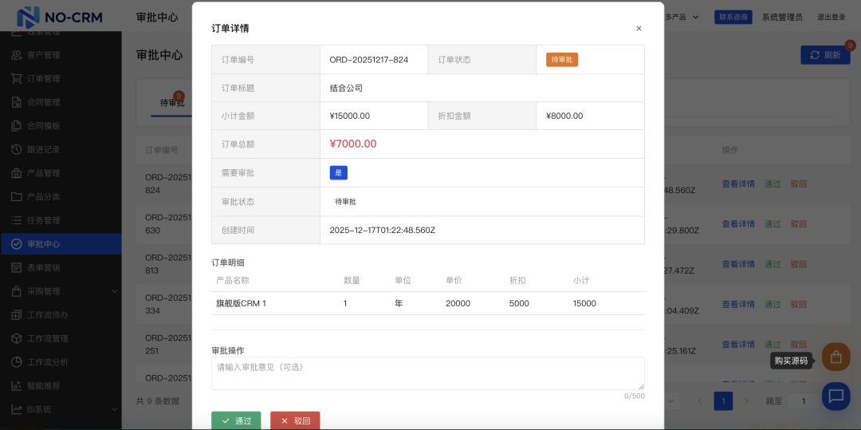Viewport: 861px width, 430px height.
Task: Open 表单营销 via its form icon
Action: click(x=17, y=267)
